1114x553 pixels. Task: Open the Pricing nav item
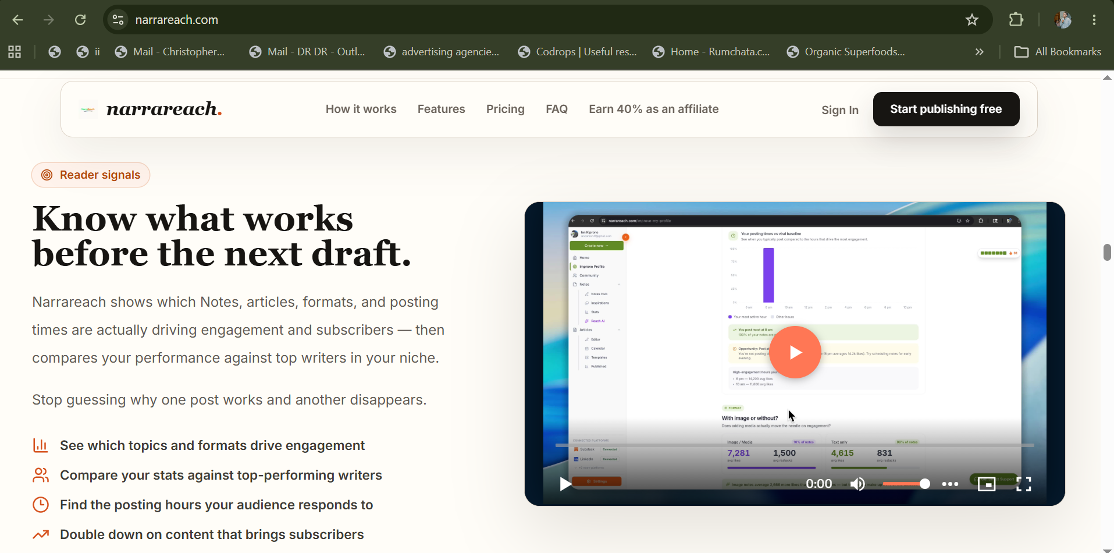point(505,109)
